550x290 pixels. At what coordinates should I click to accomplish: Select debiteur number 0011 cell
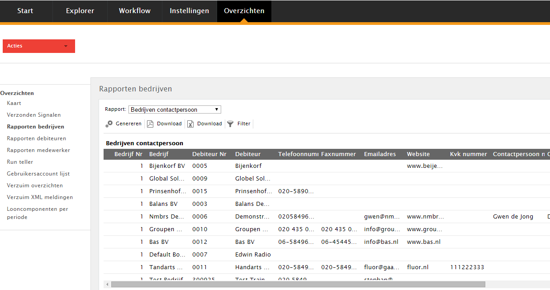(x=199, y=267)
